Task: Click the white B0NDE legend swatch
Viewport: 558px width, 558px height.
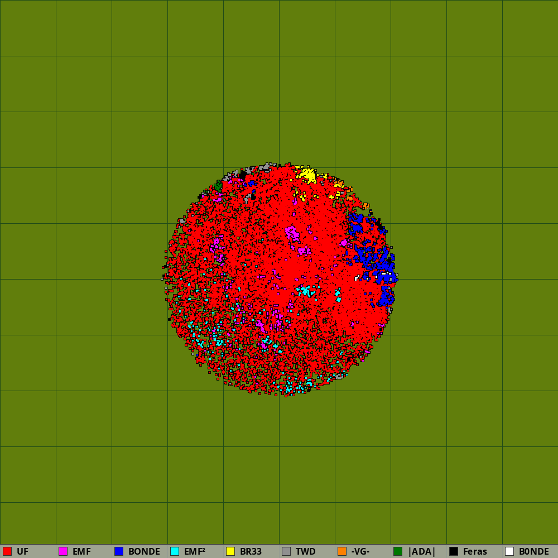Action: point(509,551)
